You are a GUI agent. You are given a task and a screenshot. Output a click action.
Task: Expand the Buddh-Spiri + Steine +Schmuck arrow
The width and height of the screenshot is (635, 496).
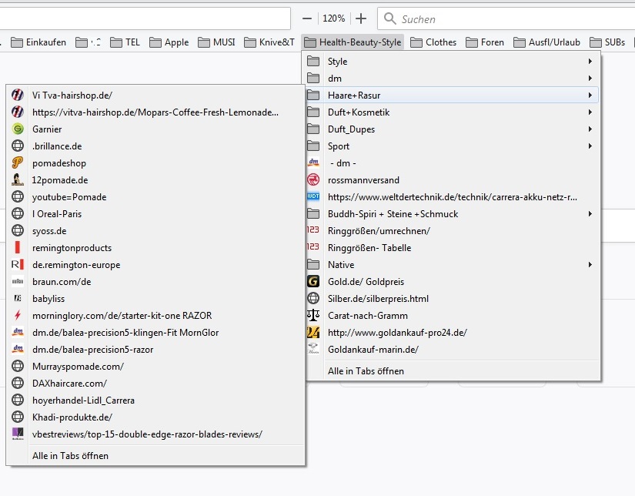pyautogui.click(x=590, y=214)
